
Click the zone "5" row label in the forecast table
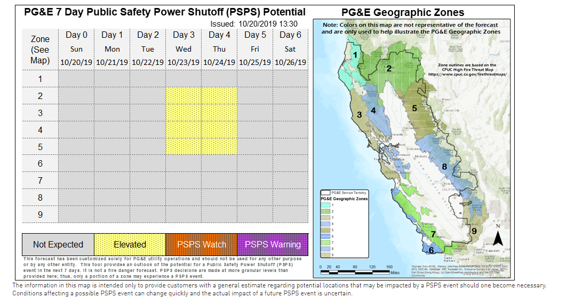click(x=40, y=146)
